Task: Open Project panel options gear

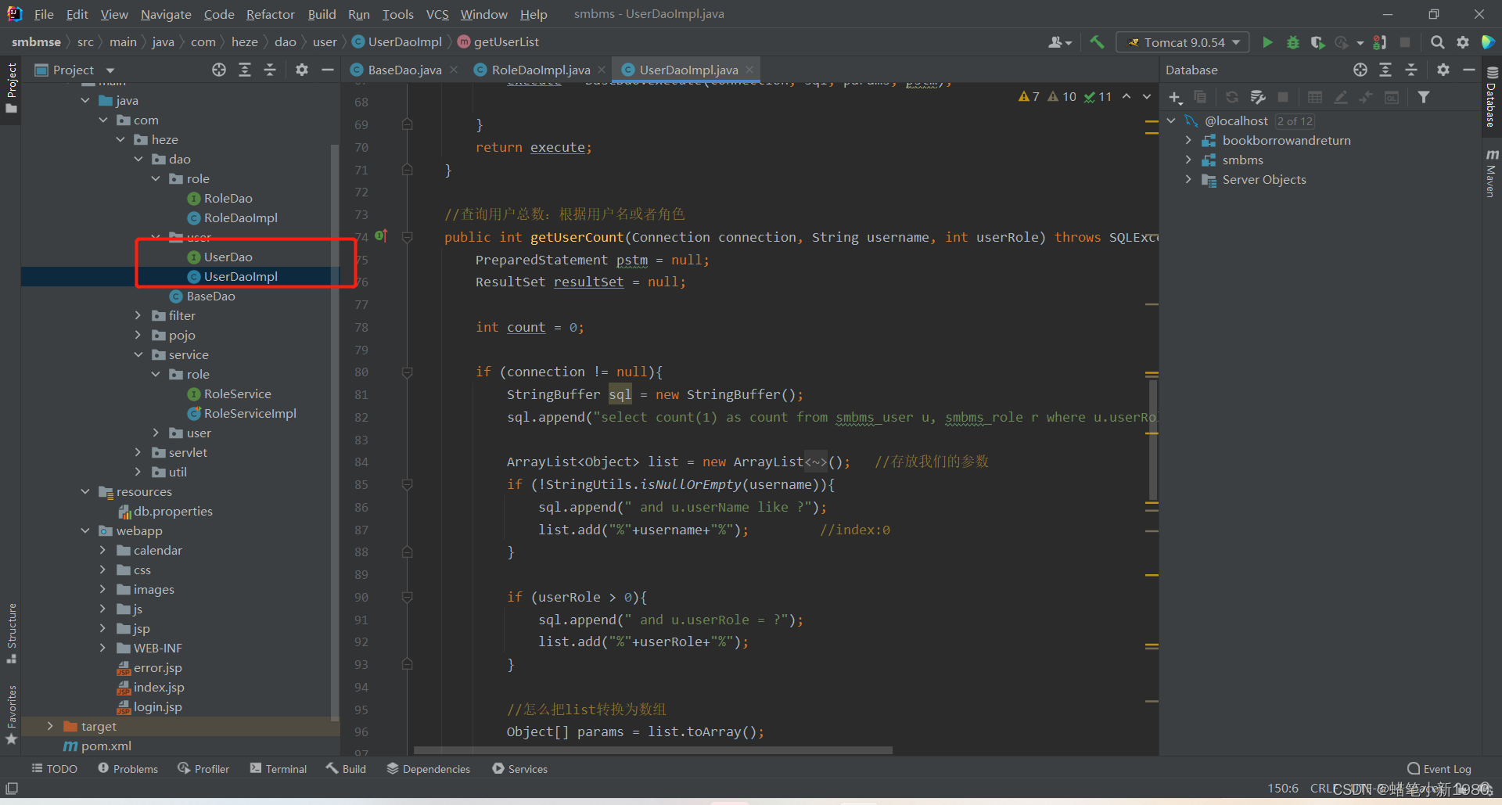Action: pos(302,70)
